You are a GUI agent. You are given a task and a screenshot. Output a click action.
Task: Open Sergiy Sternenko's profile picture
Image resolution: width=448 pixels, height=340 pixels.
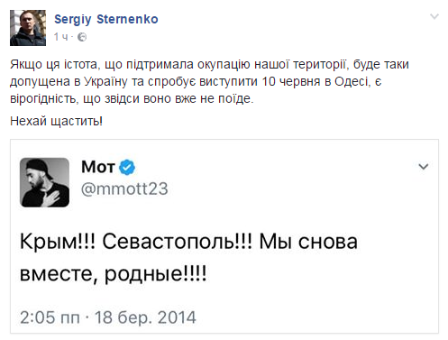click(x=28, y=28)
